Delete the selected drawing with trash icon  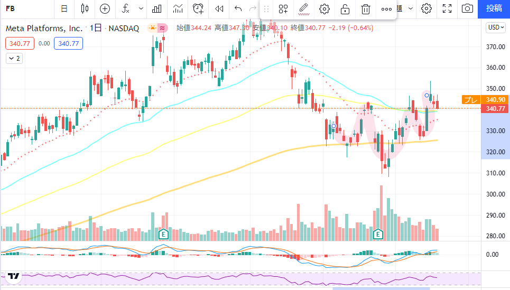366,9
